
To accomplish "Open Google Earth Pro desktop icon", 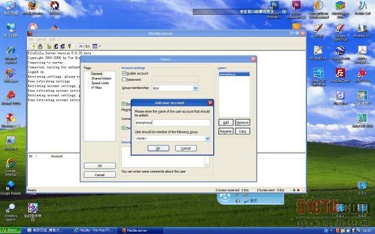I will click(x=340, y=55).
